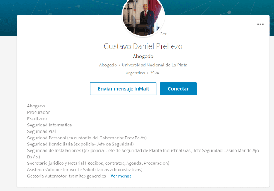Open the three-dot more options menu

tap(260, 24)
